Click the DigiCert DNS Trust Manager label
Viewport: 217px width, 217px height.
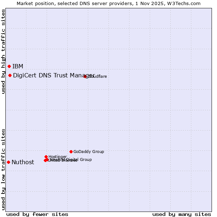click(51, 75)
